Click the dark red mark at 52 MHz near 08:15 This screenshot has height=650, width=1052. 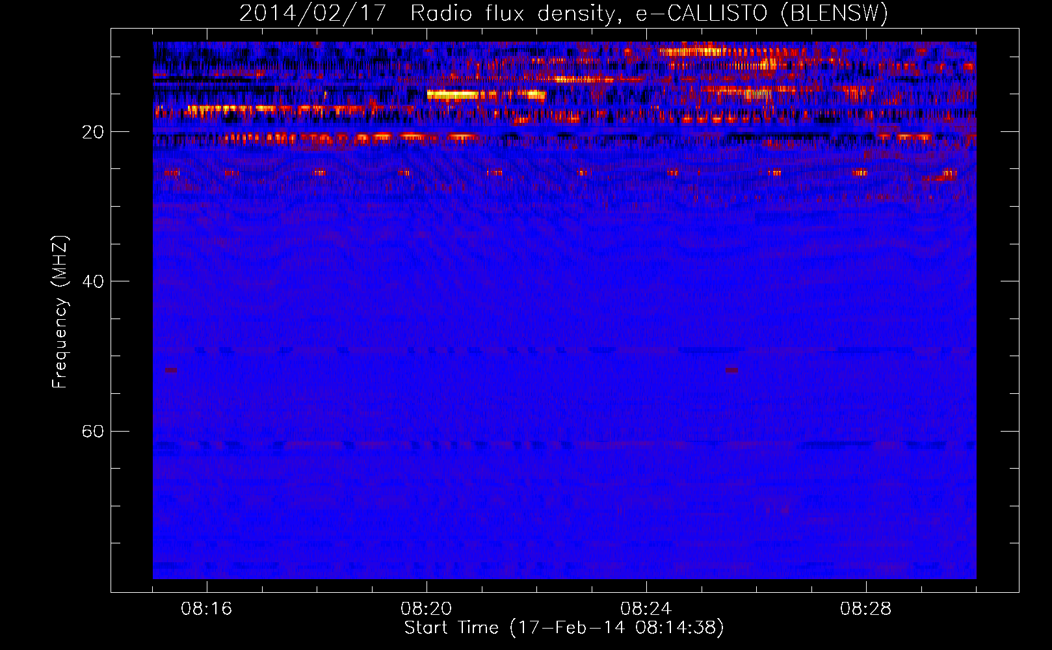click(x=171, y=370)
